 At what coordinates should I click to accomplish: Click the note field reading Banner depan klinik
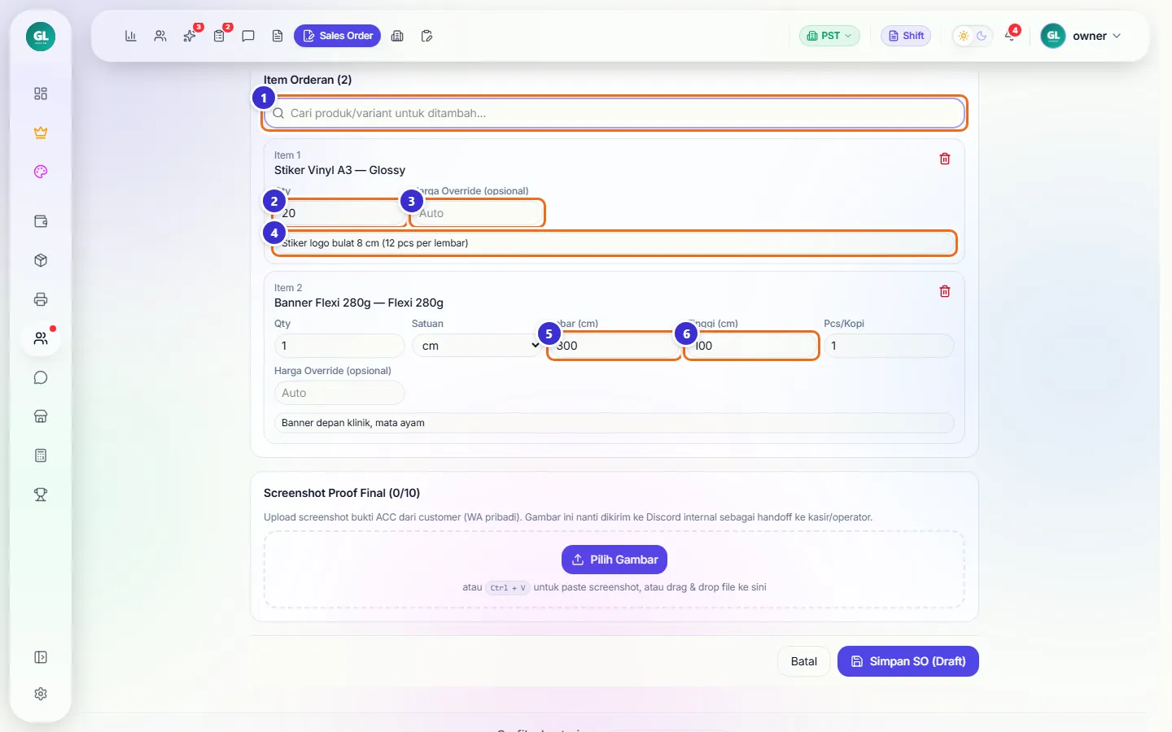(x=614, y=423)
